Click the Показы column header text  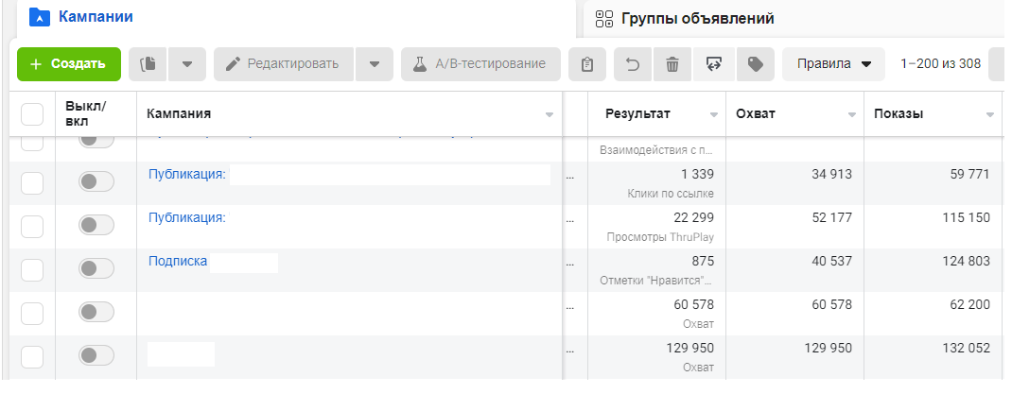click(899, 114)
